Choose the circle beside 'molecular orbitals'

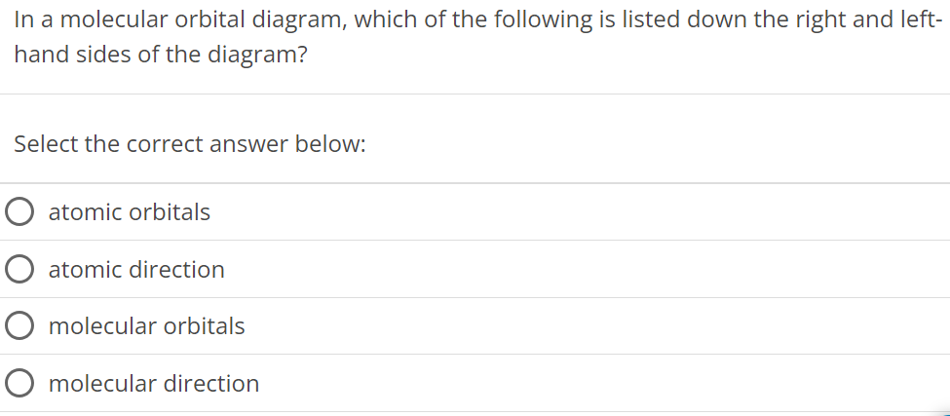19,325
